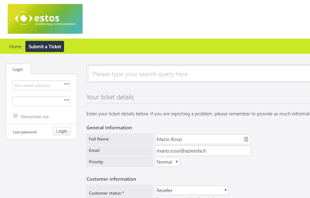The height and width of the screenshot is (198, 310).
Task: Toggle the Remember me checkbox
Action: click(15, 115)
